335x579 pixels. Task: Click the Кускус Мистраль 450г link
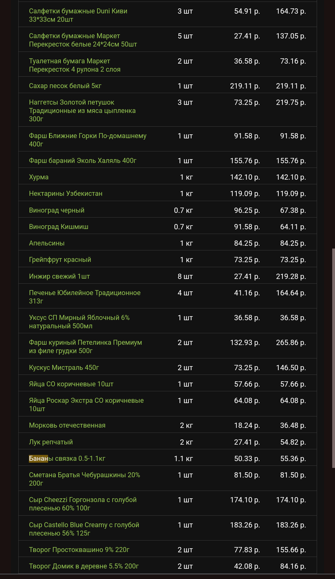(x=64, y=368)
